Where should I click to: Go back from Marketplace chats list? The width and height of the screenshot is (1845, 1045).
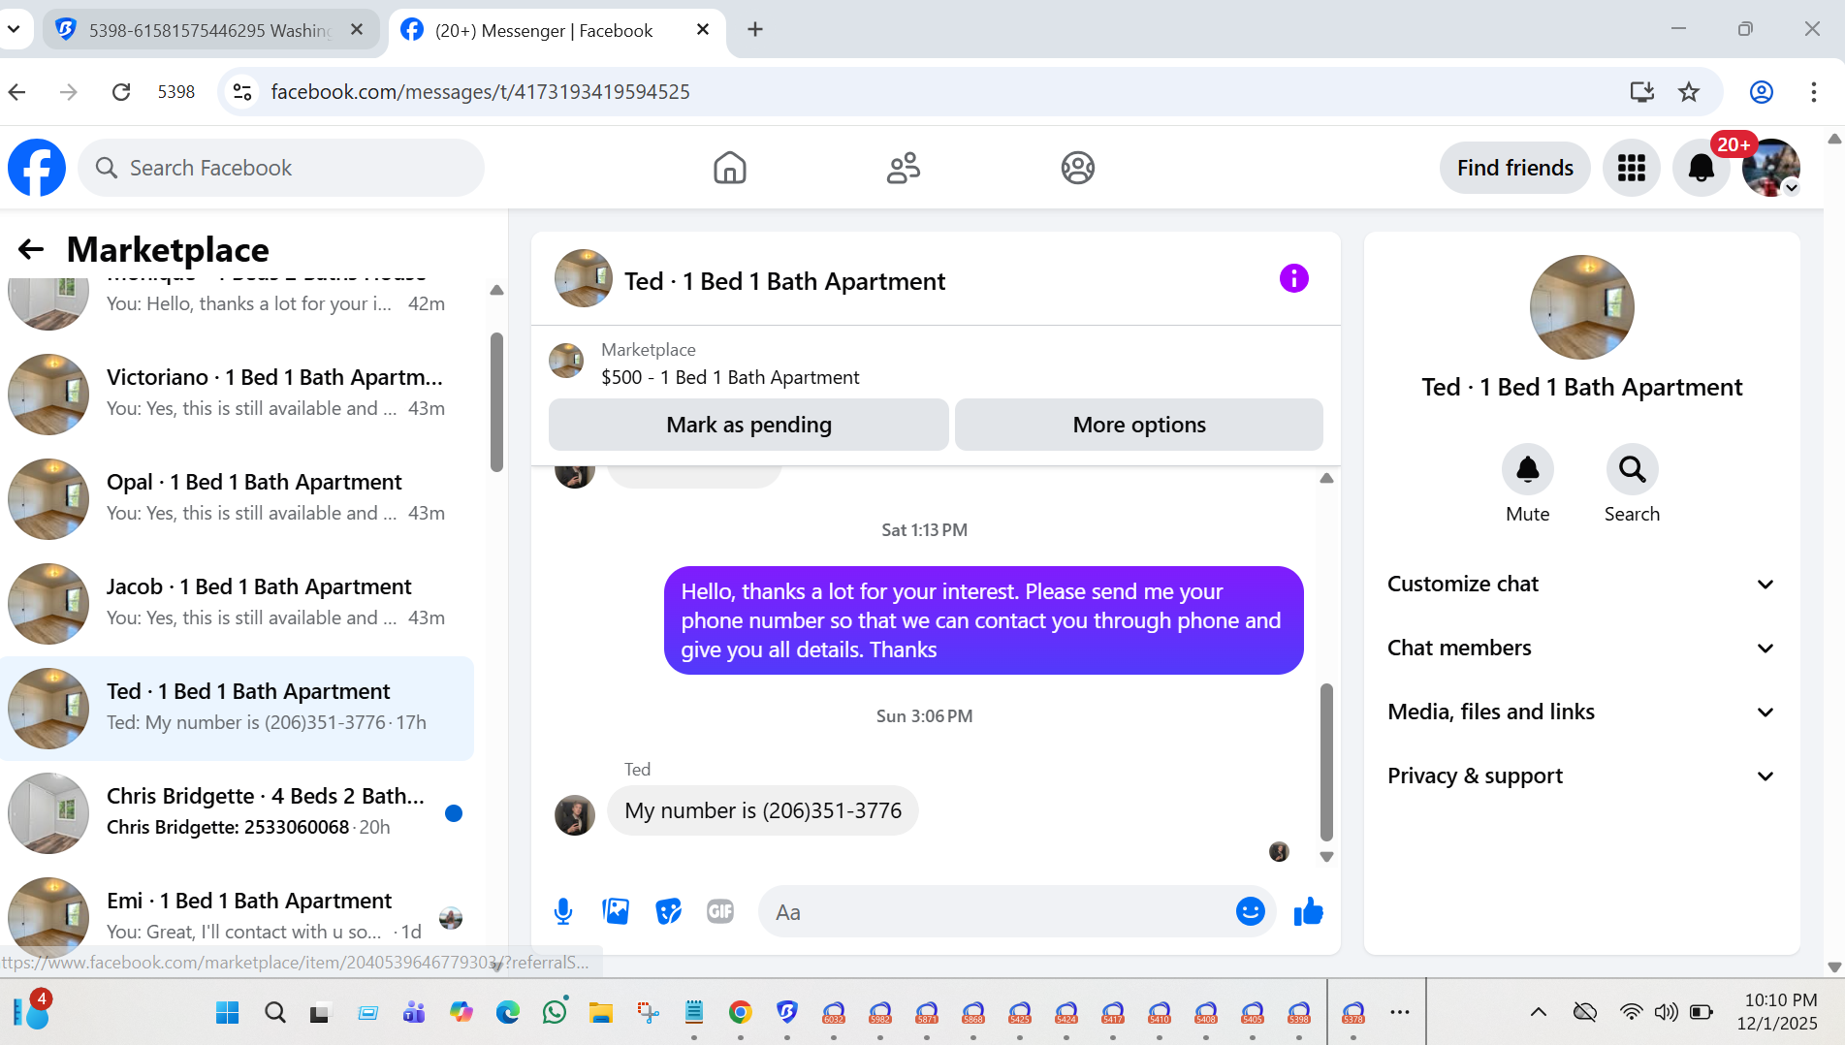[31, 250]
